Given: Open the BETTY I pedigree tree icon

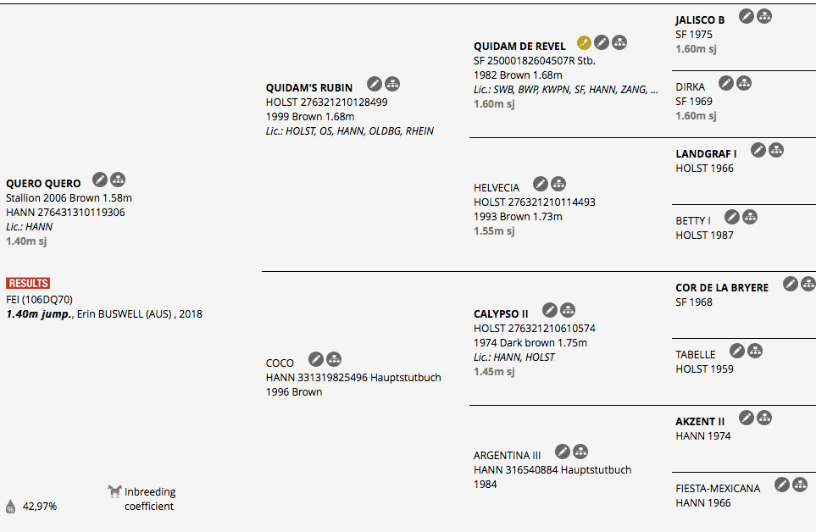Looking at the screenshot, I should pyautogui.click(x=750, y=218).
